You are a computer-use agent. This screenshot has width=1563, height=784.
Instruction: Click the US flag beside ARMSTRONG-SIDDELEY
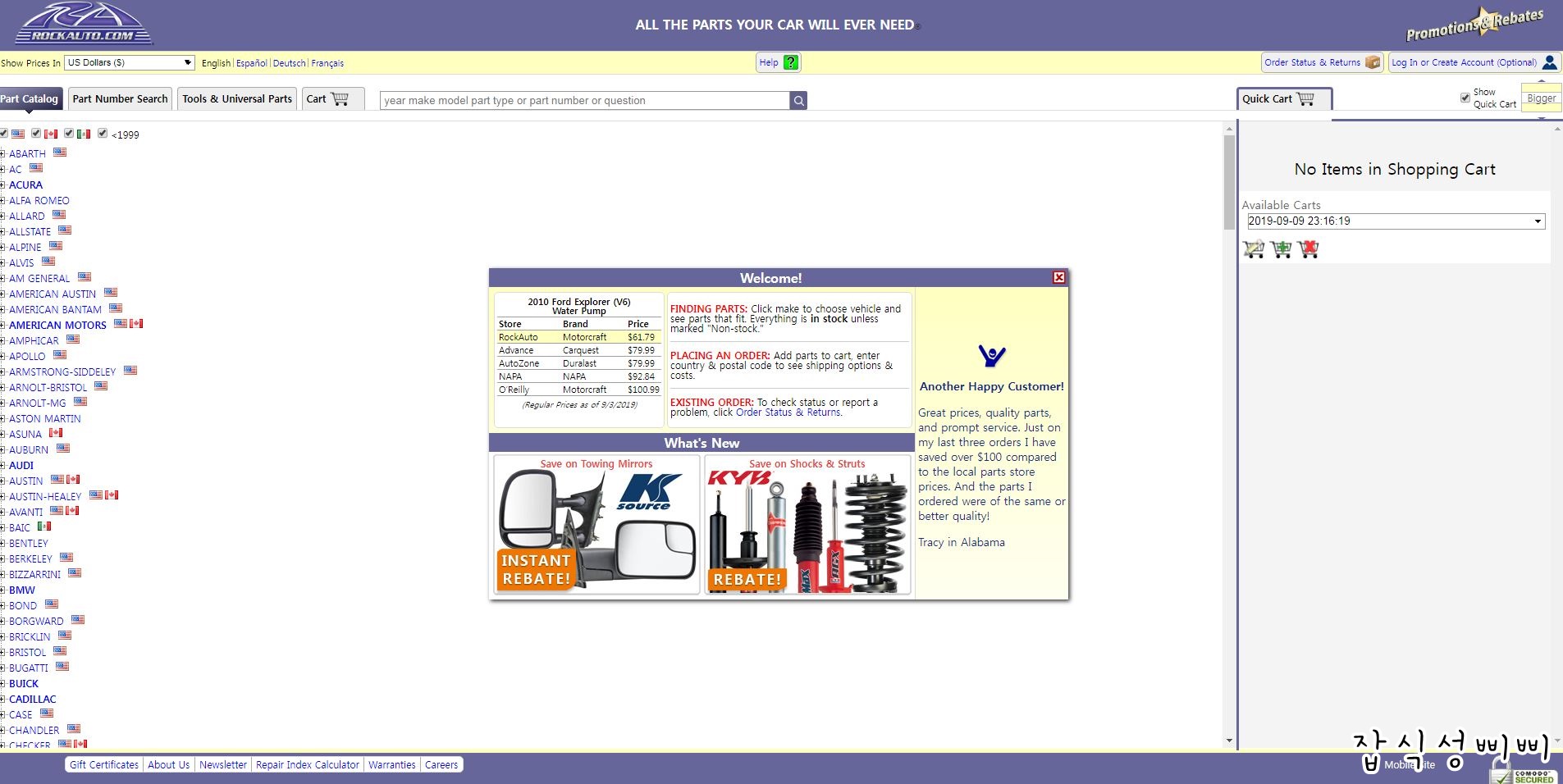tap(130, 371)
